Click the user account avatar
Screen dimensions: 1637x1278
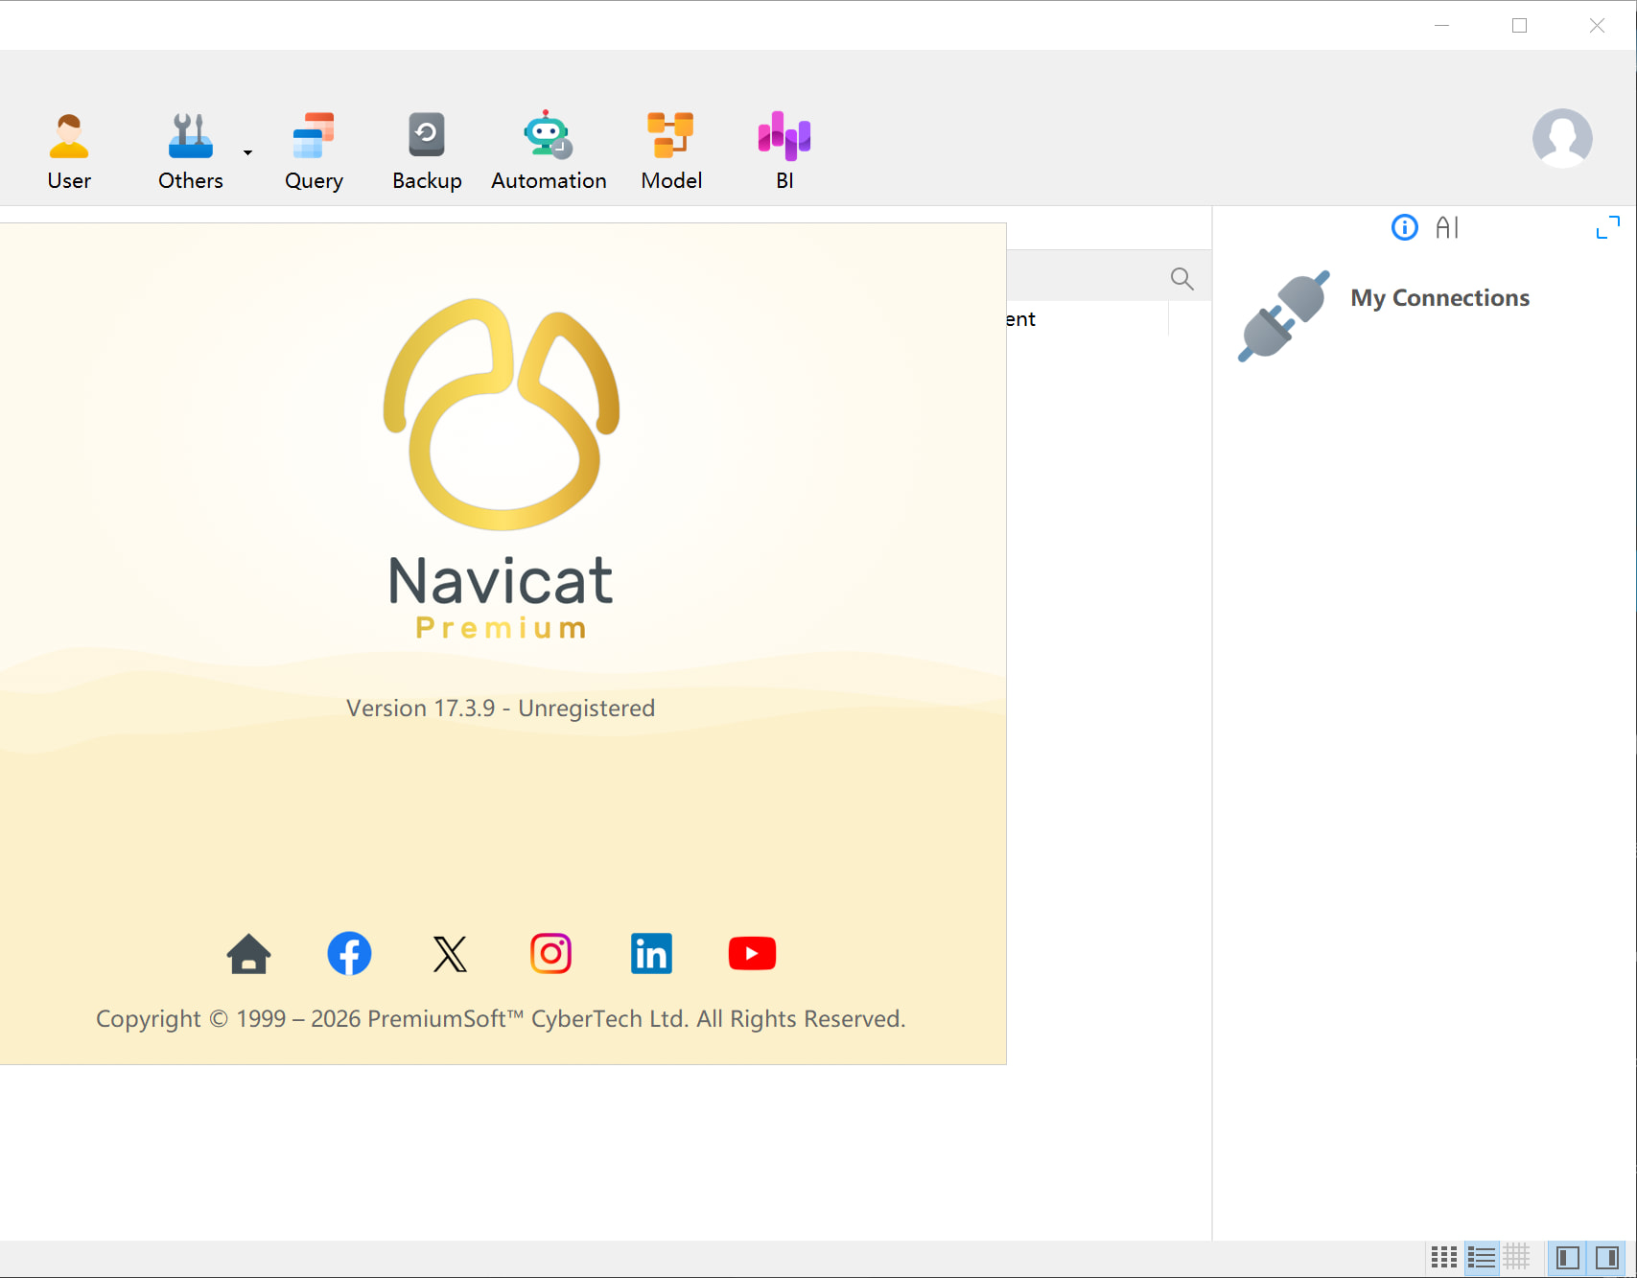pyautogui.click(x=1562, y=138)
